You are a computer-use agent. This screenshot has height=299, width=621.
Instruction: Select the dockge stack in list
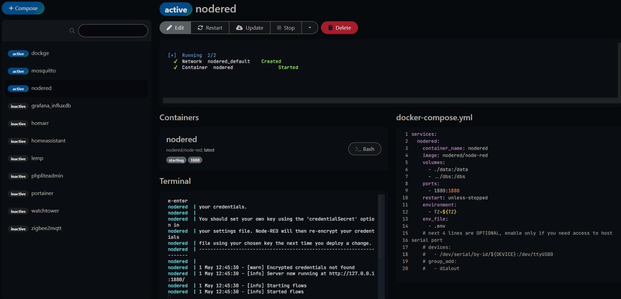pyautogui.click(x=40, y=53)
